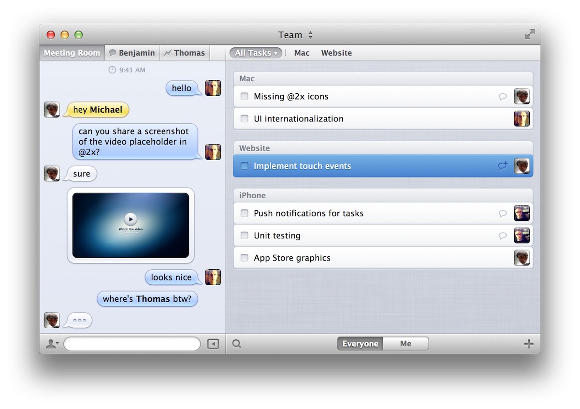This screenshot has height=409, width=580.
Task: Click the collapse chat panel arrow icon
Action: [213, 344]
